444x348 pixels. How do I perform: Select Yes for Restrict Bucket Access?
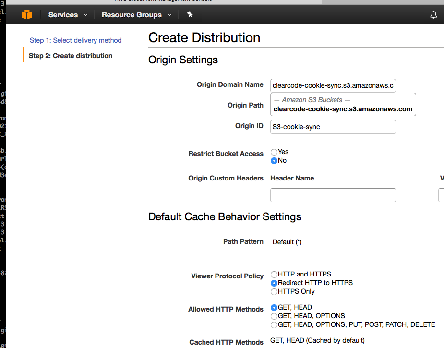click(x=274, y=152)
